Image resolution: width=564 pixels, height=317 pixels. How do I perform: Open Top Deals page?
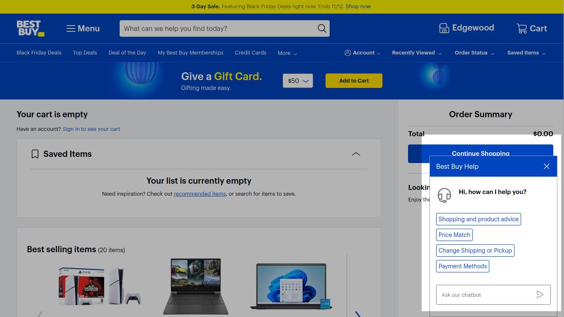click(x=85, y=53)
